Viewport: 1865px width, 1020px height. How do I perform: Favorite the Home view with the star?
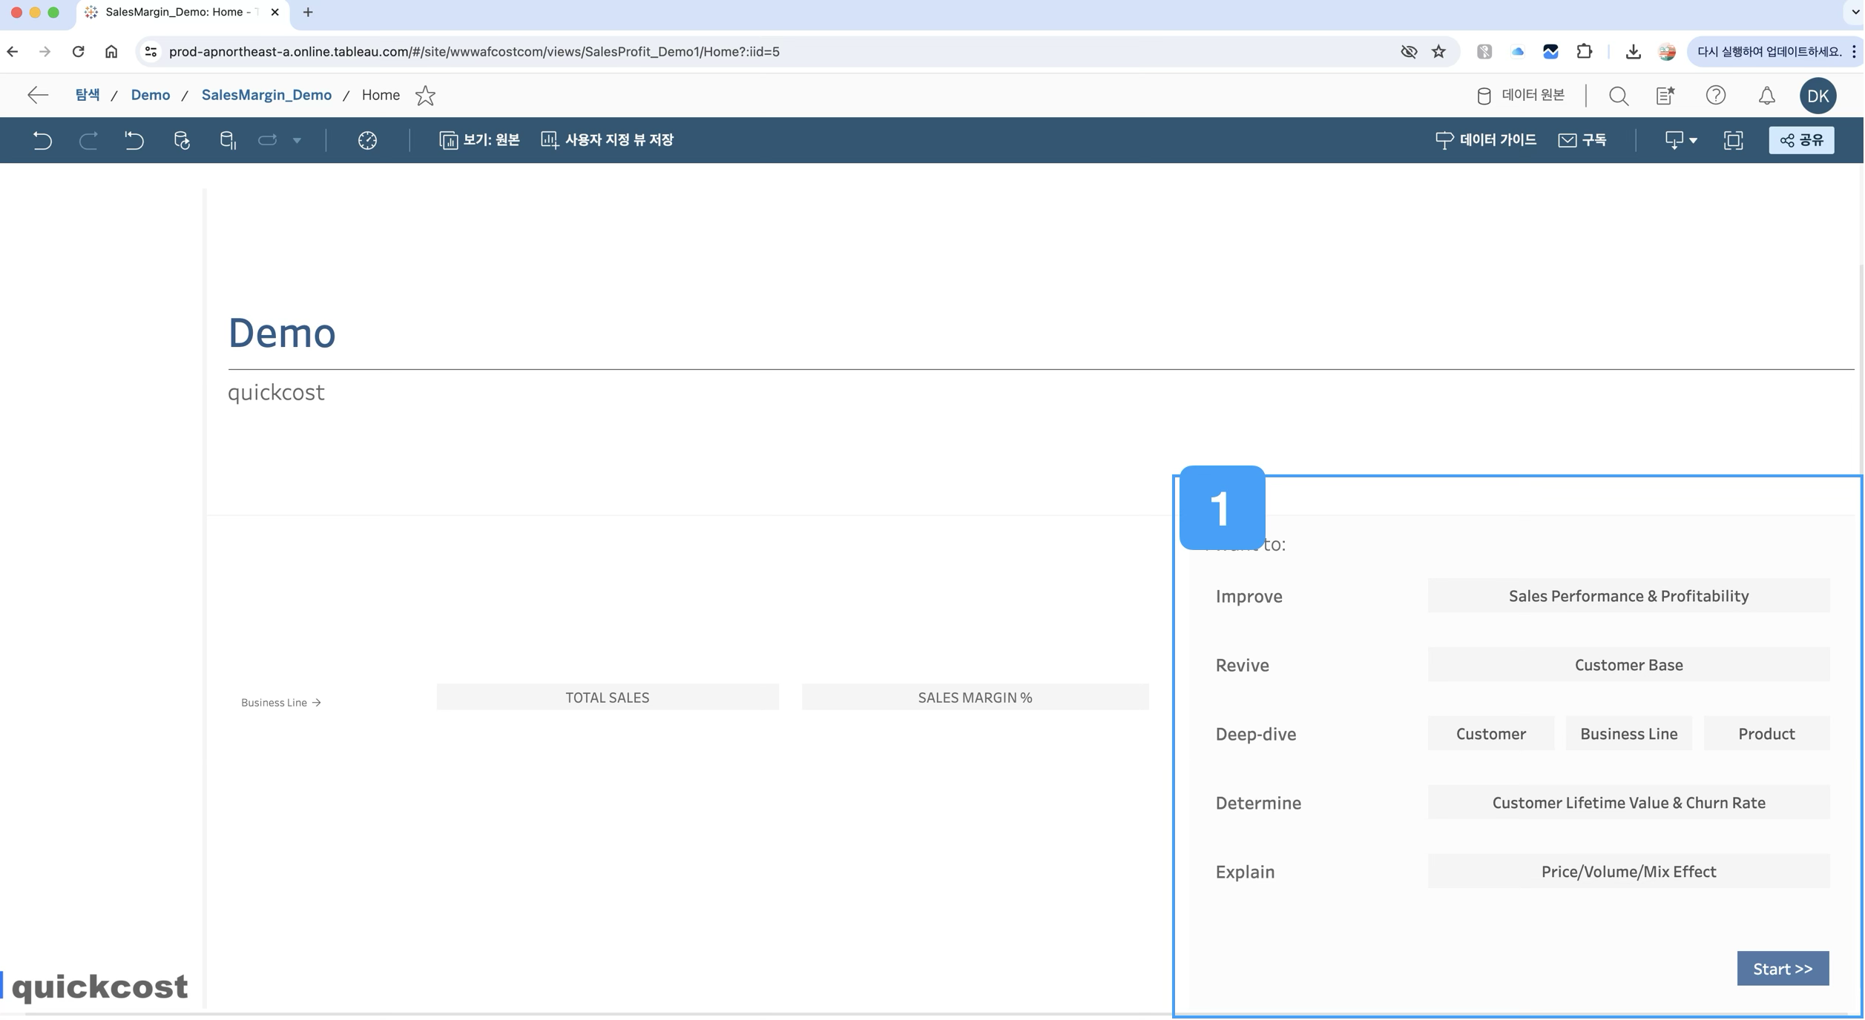click(x=425, y=96)
